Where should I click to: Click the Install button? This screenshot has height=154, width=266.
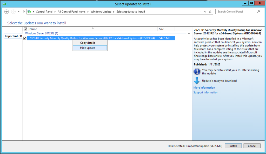point(233,146)
